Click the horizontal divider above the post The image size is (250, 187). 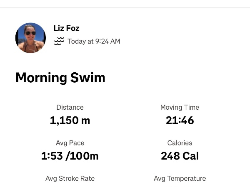pos(125,7)
